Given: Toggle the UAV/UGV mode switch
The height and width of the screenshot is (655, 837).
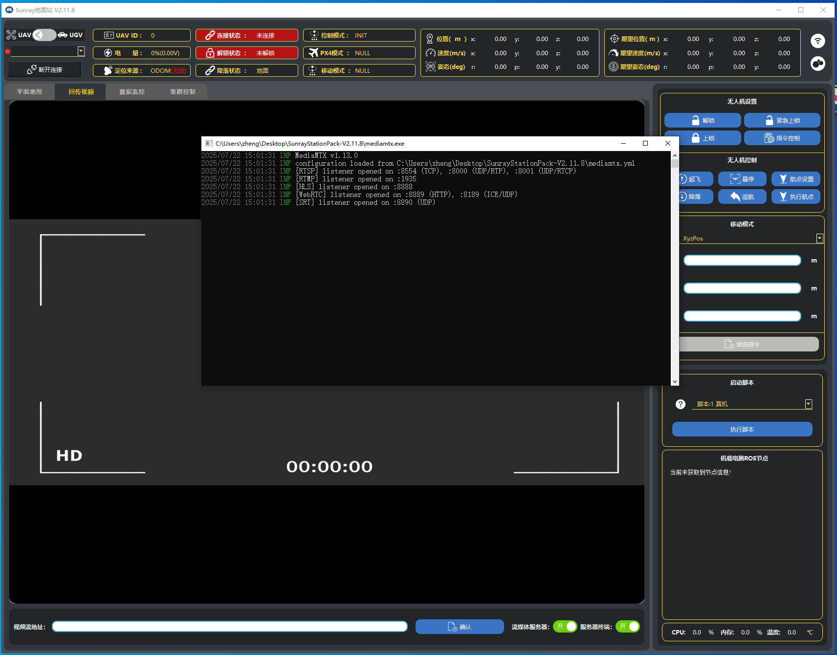Looking at the screenshot, I should [x=44, y=35].
